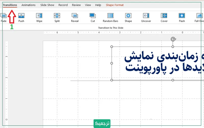
Task: Click the top-center handle of the text box
Action: pyautogui.click(x=173, y=47)
